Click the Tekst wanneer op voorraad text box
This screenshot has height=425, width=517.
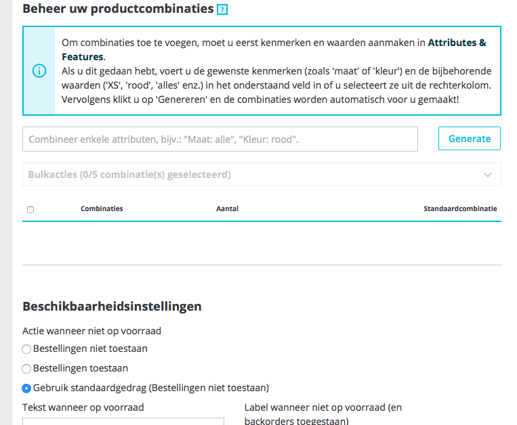[123, 421]
